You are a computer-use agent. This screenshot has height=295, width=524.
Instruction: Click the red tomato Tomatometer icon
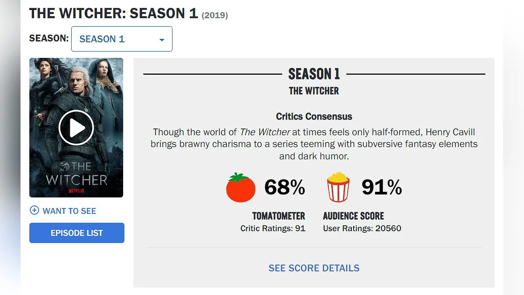click(241, 187)
